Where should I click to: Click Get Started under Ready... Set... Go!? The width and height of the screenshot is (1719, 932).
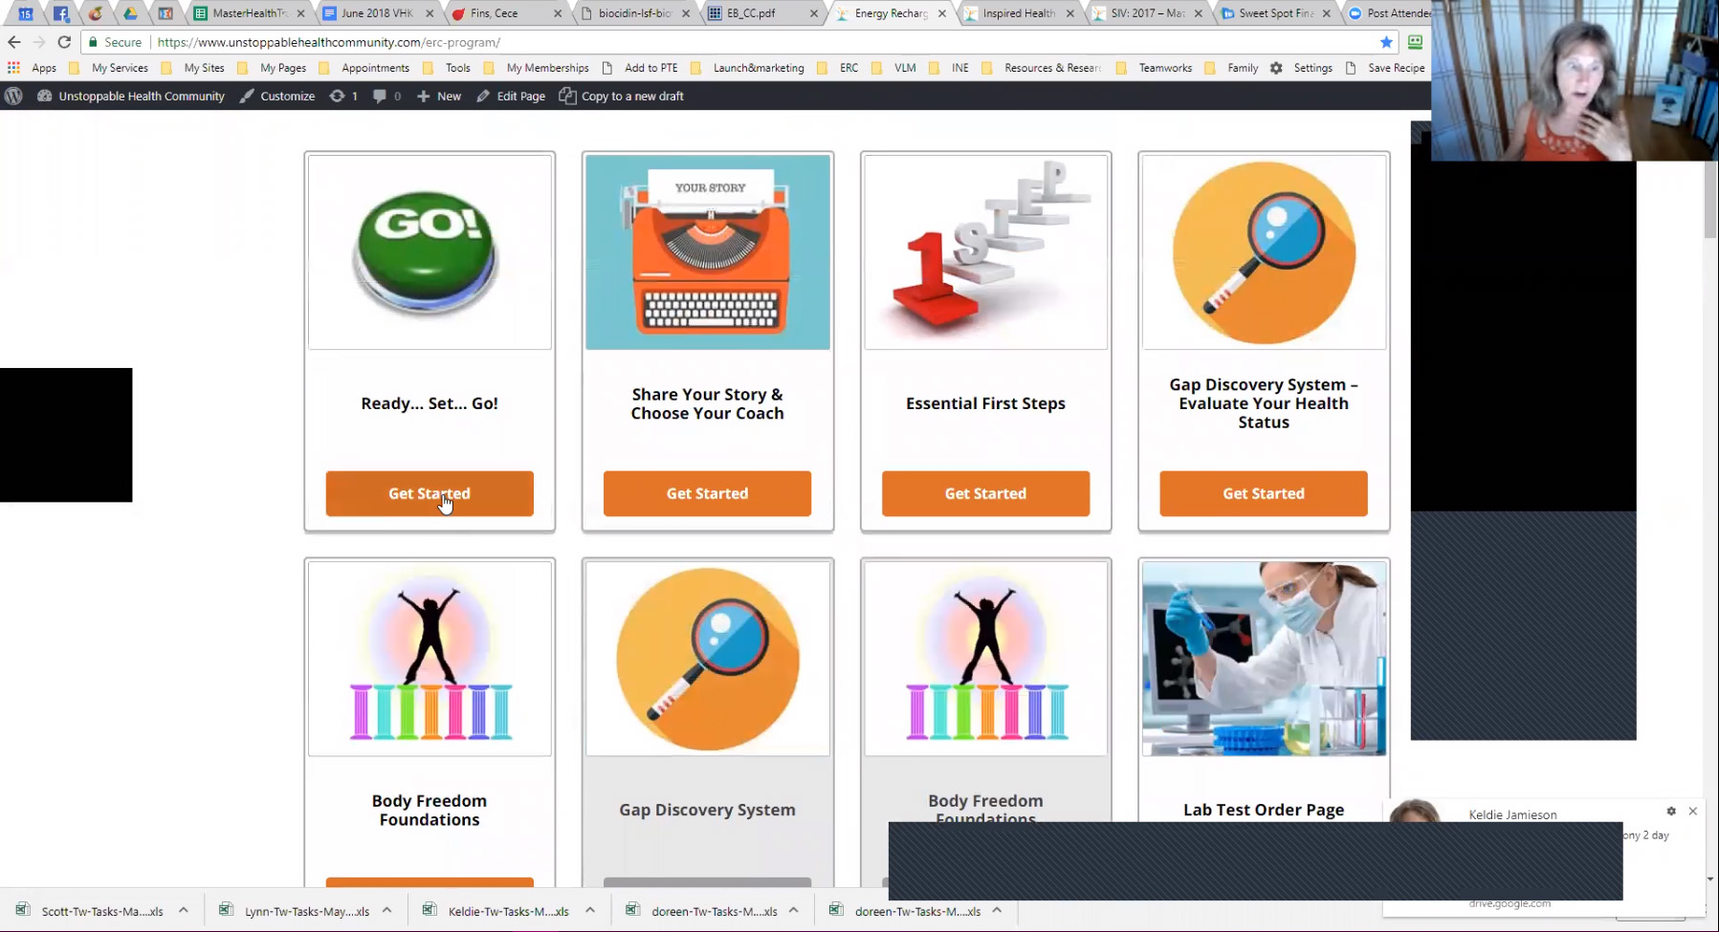(430, 493)
